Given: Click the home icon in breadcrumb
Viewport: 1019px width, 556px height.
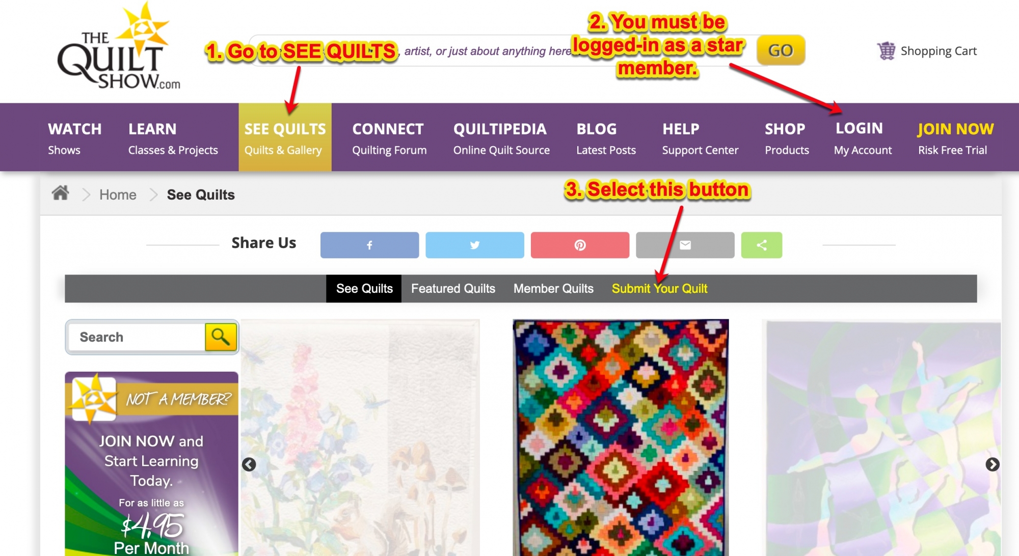Looking at the screenshot, I should [60, 193].
